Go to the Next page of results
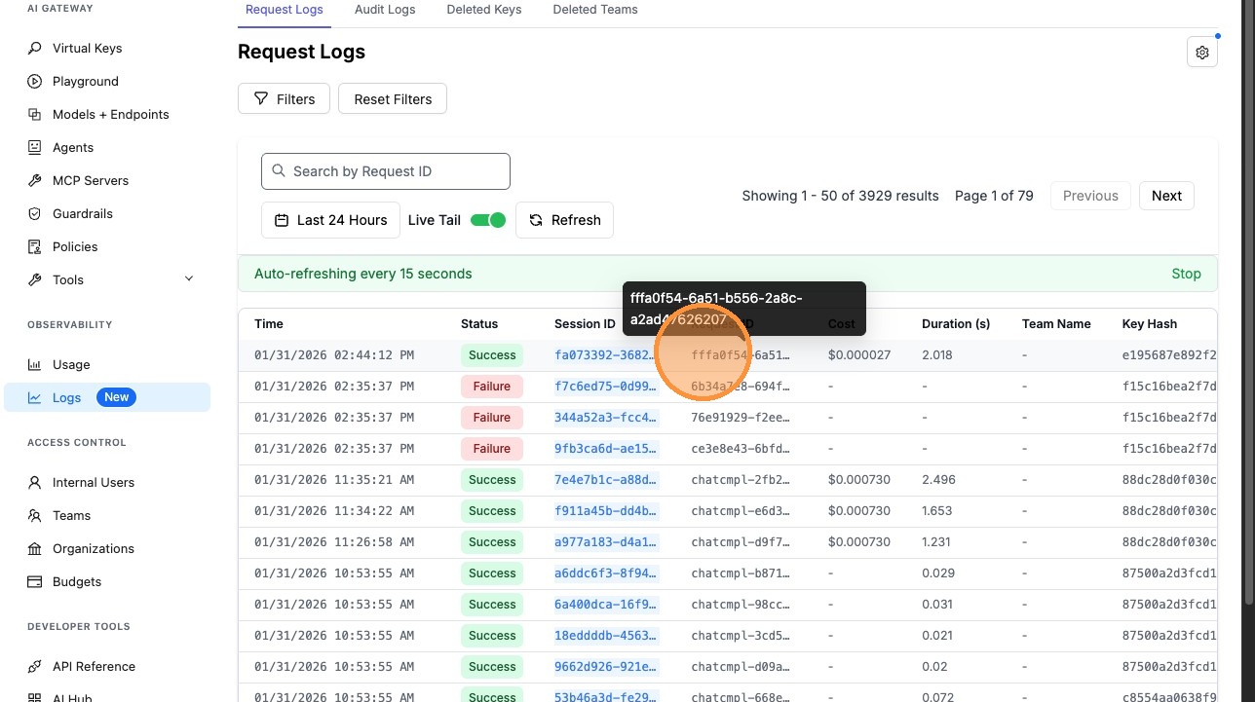This screenshot has width=1255, height=702. coord(1165,196)
